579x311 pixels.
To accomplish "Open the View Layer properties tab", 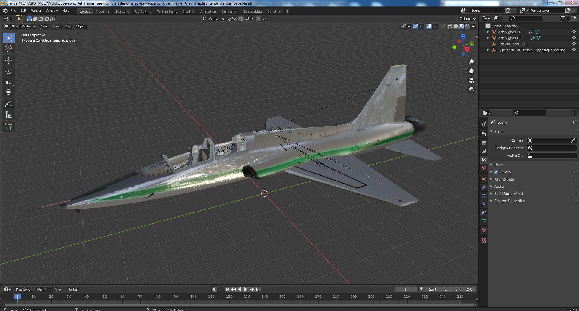I will coord(484,151).
